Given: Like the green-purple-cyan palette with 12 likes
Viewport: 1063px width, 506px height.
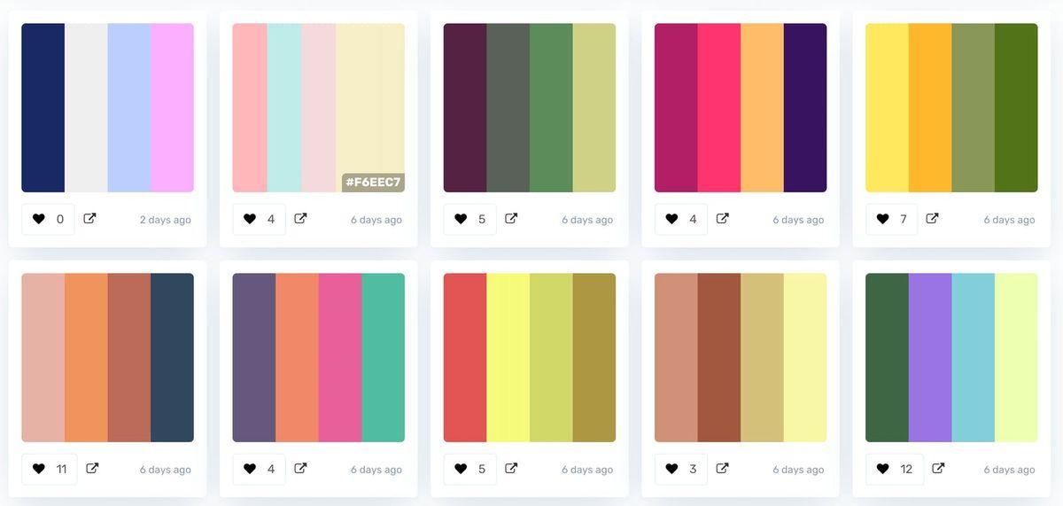Looking at the screenshot, I should click(x=894, y=469).
